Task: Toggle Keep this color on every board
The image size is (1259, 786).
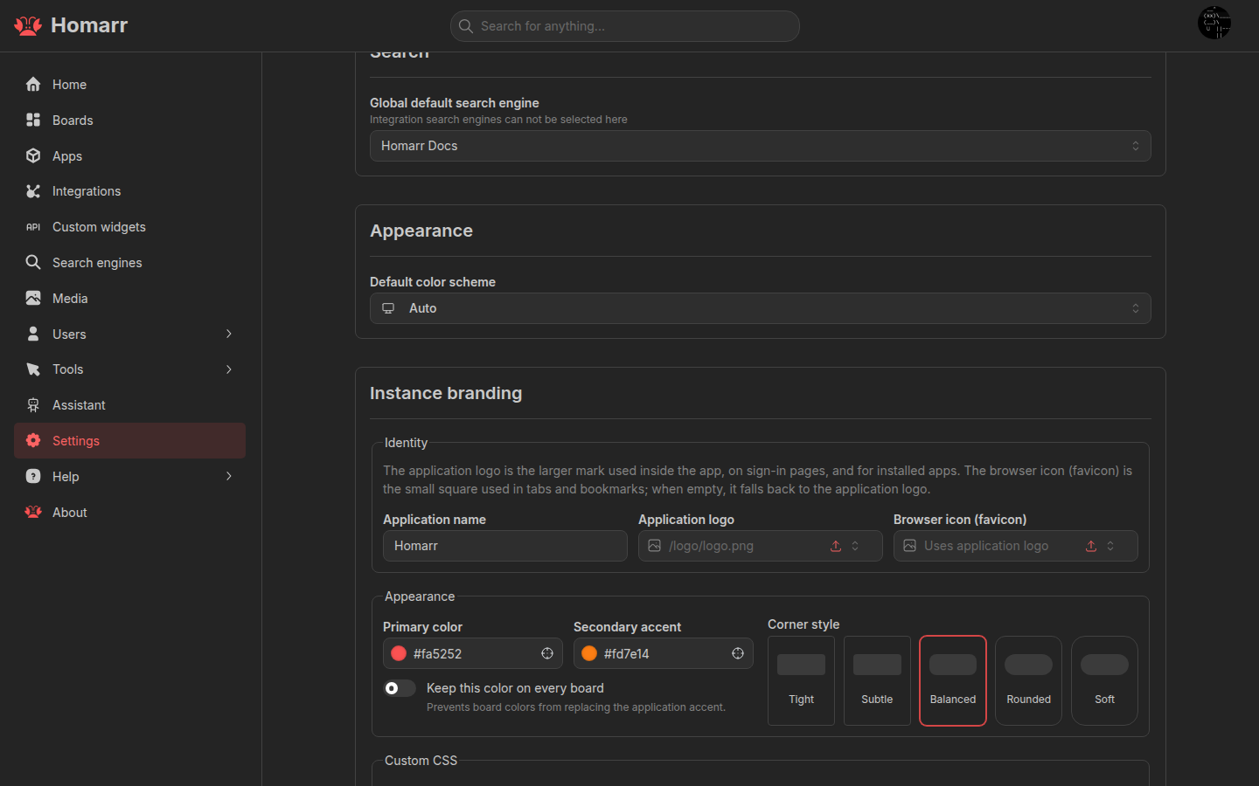Action: [x=400, y=688]
